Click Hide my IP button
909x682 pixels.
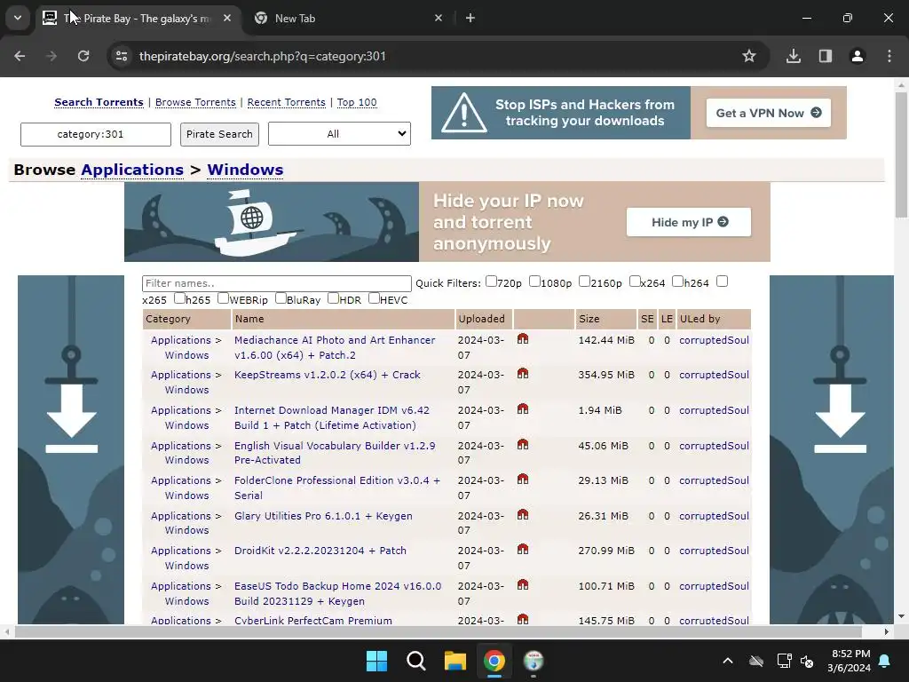(689, 222)
